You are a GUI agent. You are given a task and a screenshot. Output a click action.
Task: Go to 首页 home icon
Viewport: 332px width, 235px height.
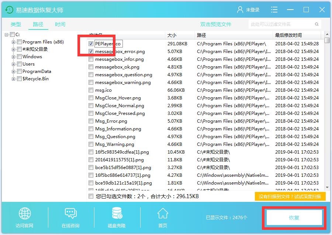(163, 213)
